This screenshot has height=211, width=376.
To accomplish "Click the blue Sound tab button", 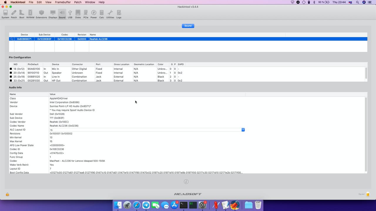I will click(188, 26).
